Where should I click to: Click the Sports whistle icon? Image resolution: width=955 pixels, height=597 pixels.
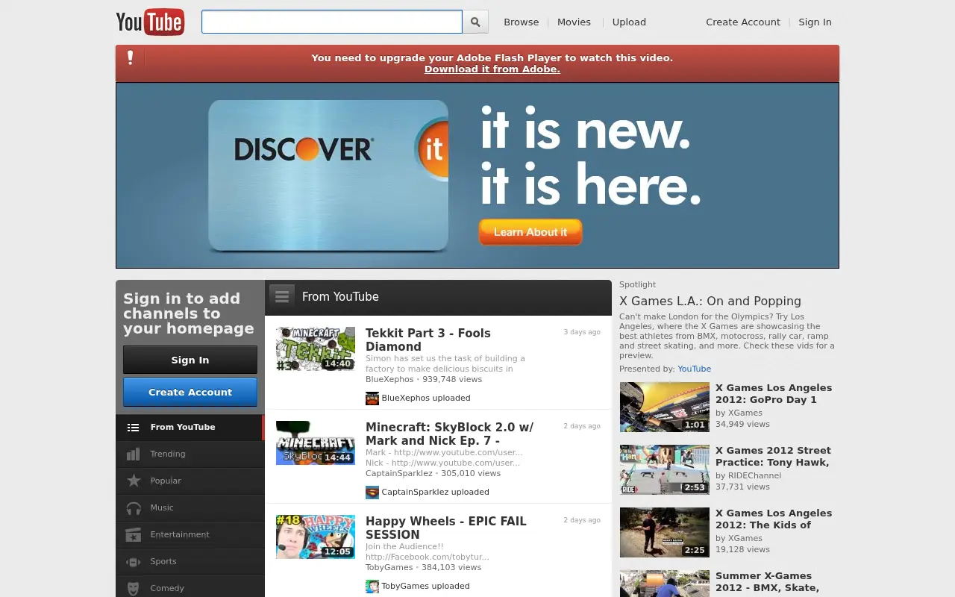134,561
